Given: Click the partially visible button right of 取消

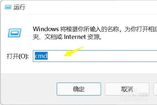Looking at the screenshot, I should coord(155,89).
